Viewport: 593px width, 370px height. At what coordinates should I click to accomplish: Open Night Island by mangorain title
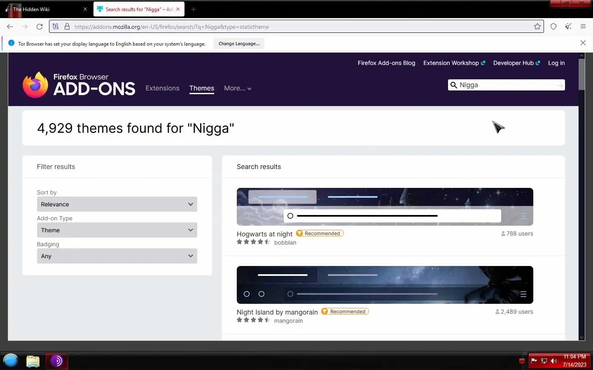277,312
